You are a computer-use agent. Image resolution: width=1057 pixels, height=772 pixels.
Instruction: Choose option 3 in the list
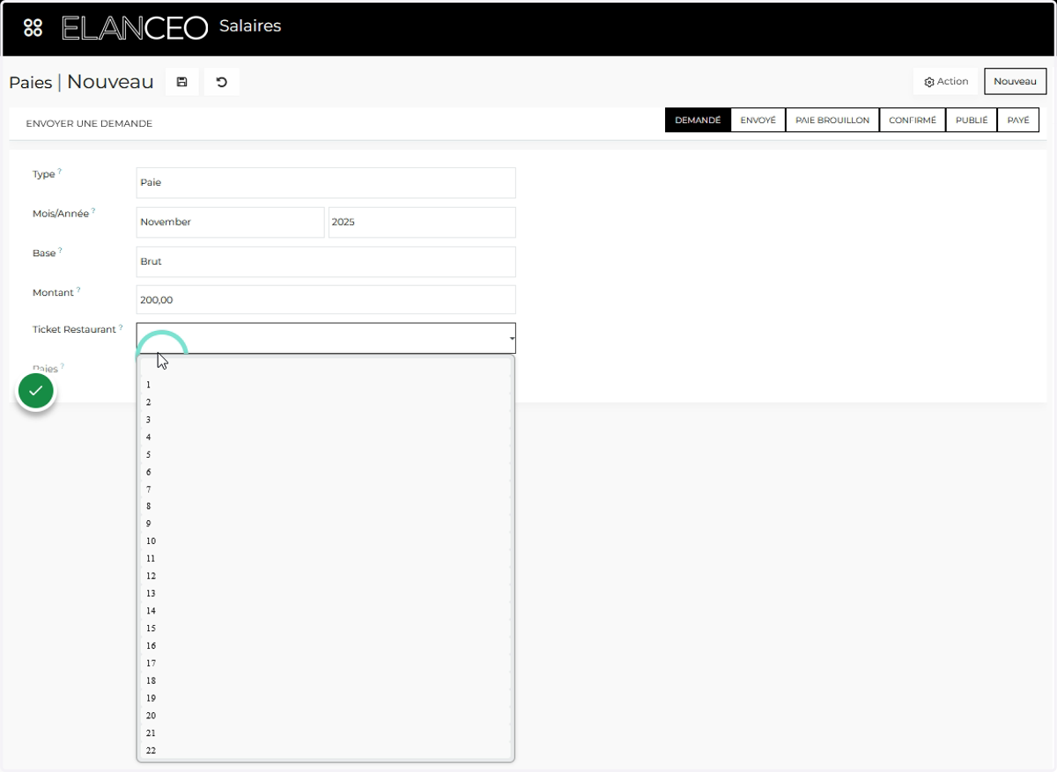click(326, 420)
